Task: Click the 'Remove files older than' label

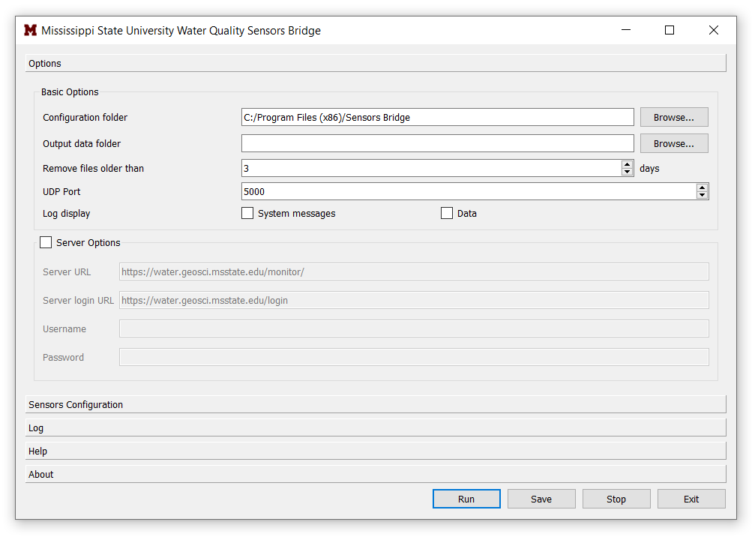Action: pos(93,169)
